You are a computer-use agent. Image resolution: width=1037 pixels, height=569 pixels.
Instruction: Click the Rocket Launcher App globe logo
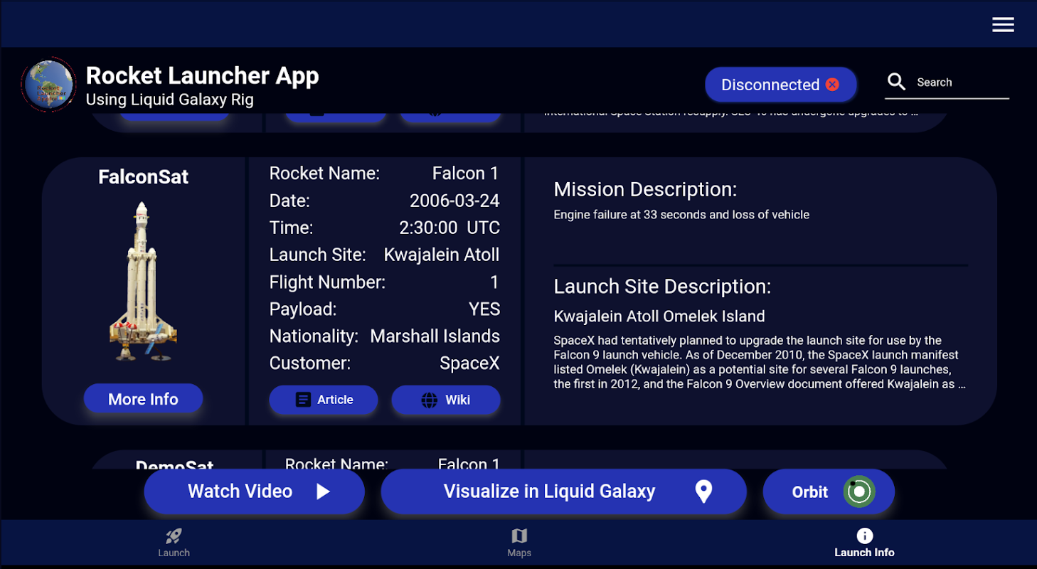tap(48, 85)
